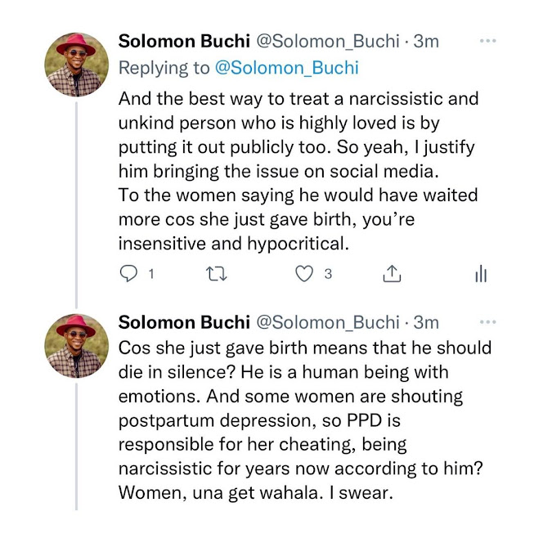
Task: Click the '3m' timestamp of second tweet
Action: 426,323
